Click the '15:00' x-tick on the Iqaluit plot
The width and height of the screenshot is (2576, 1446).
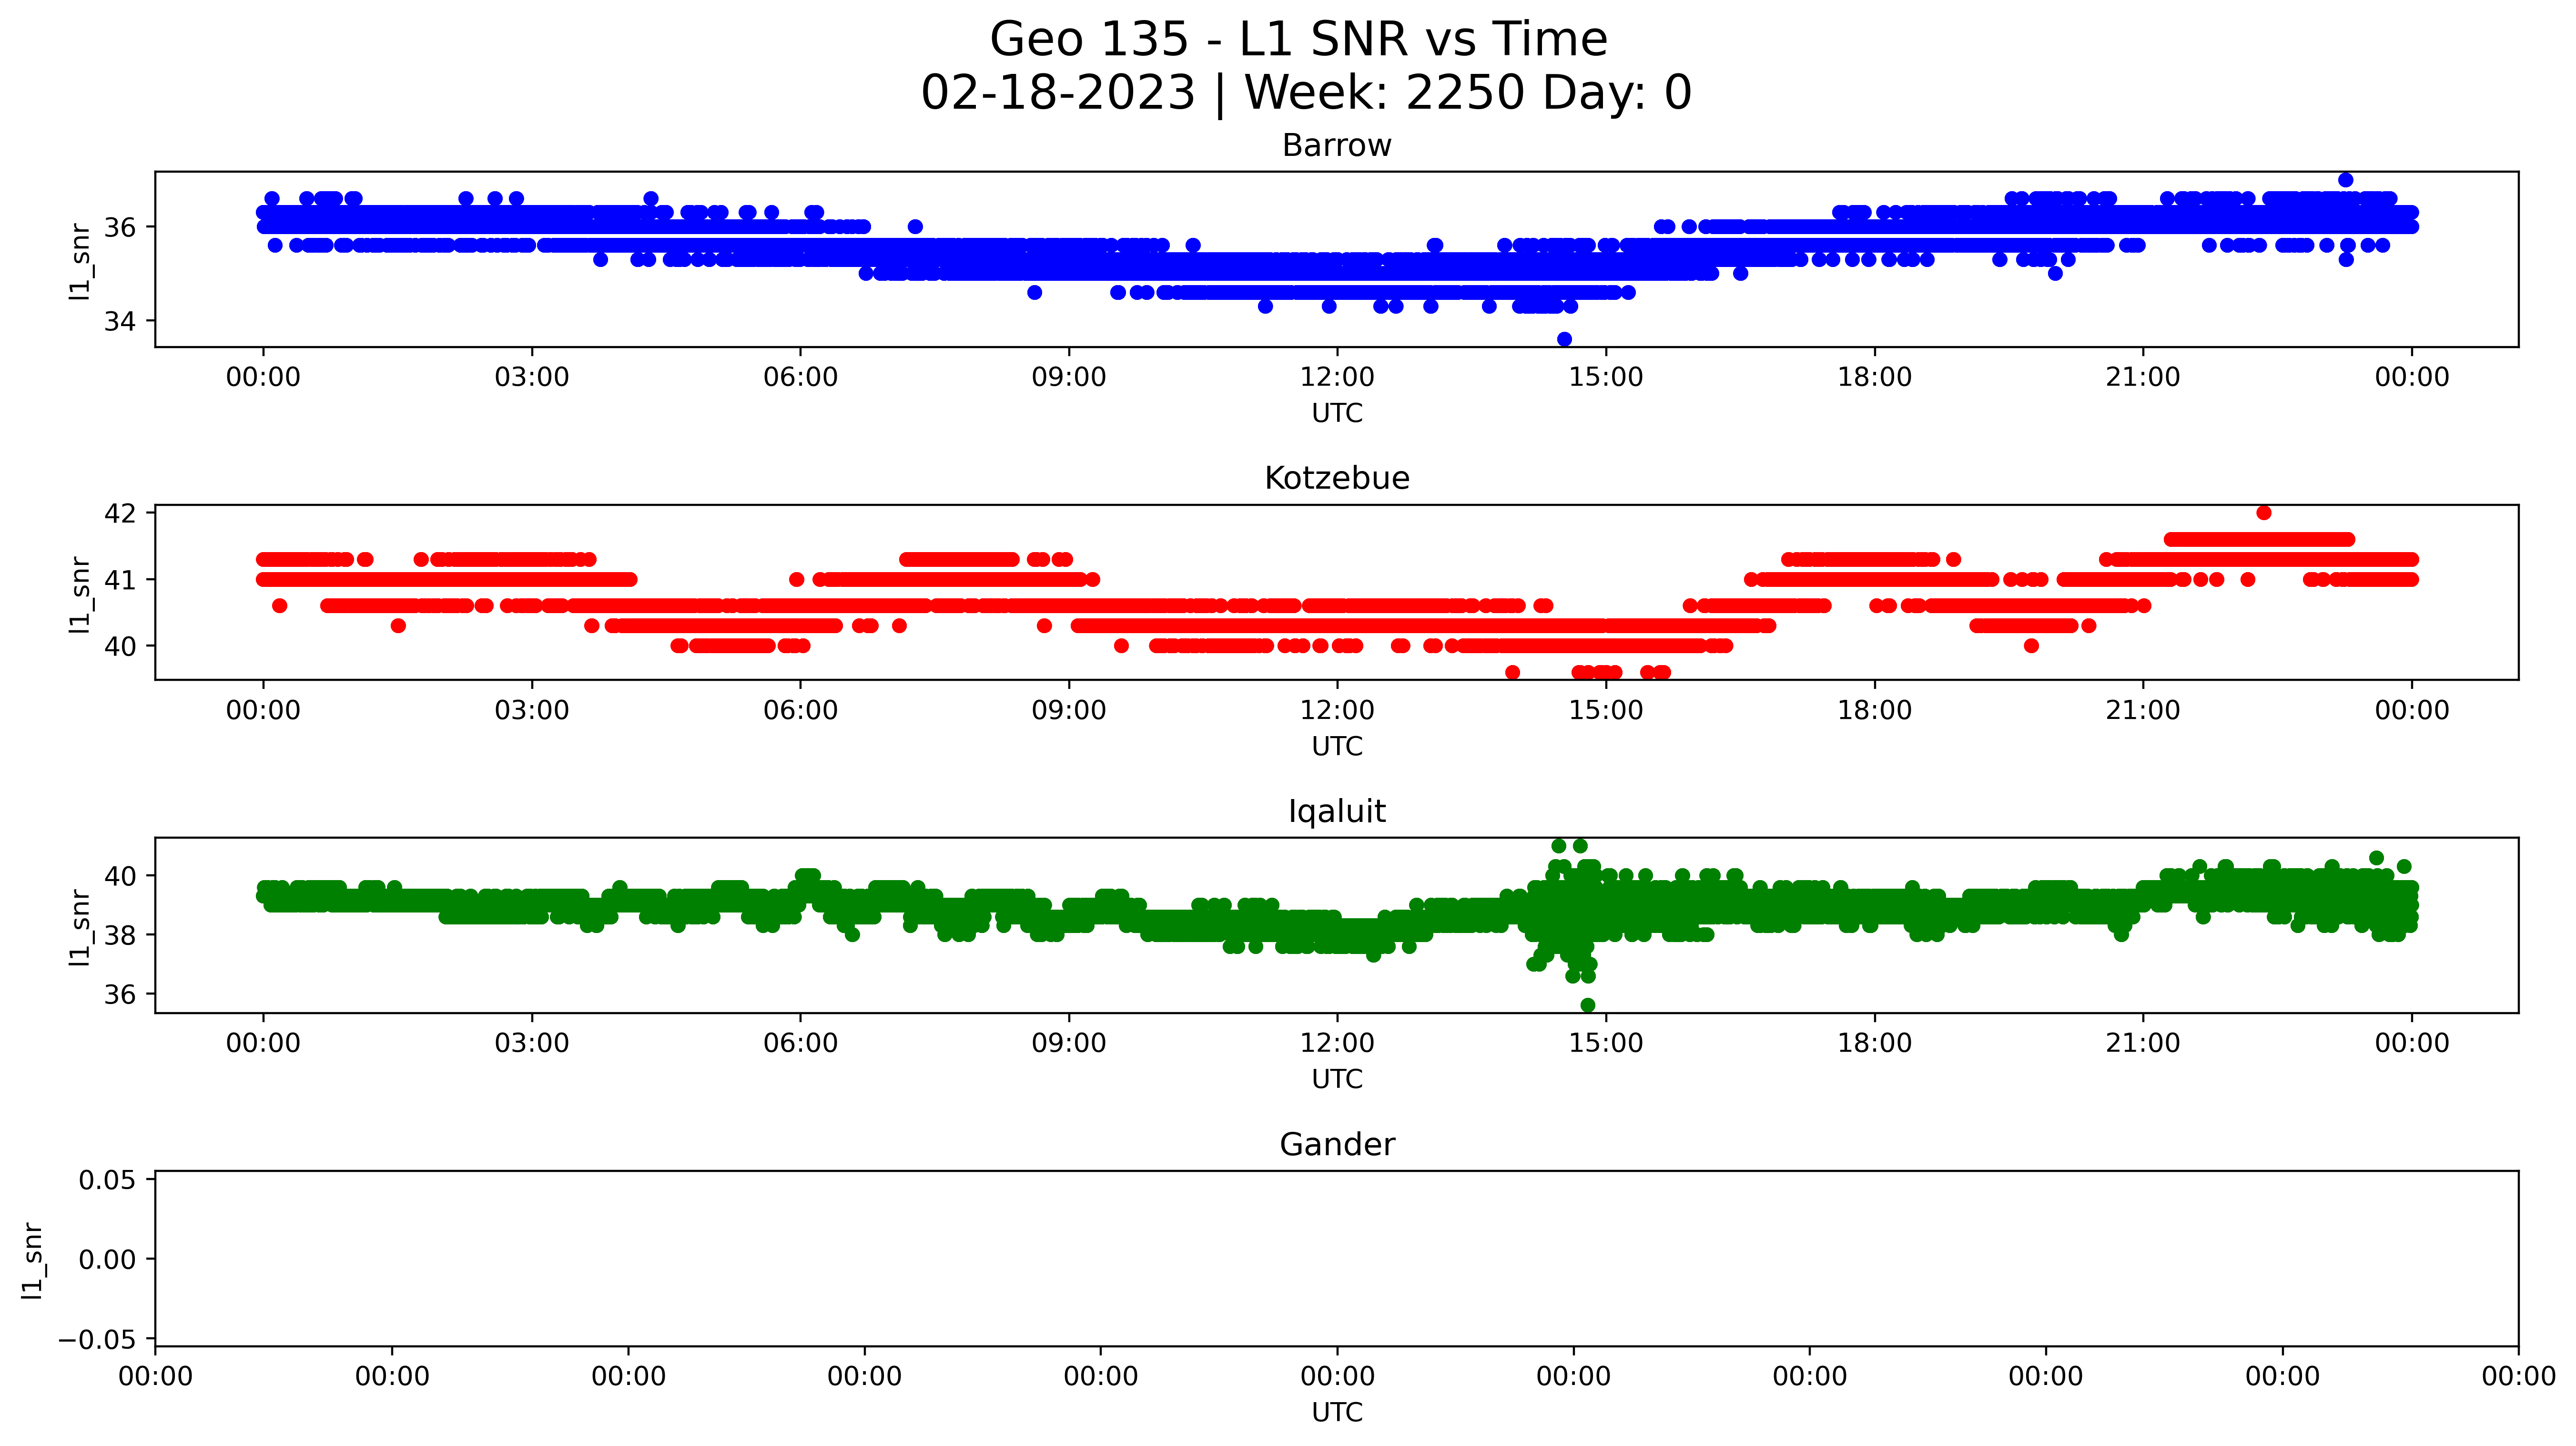point(1606,1044)
